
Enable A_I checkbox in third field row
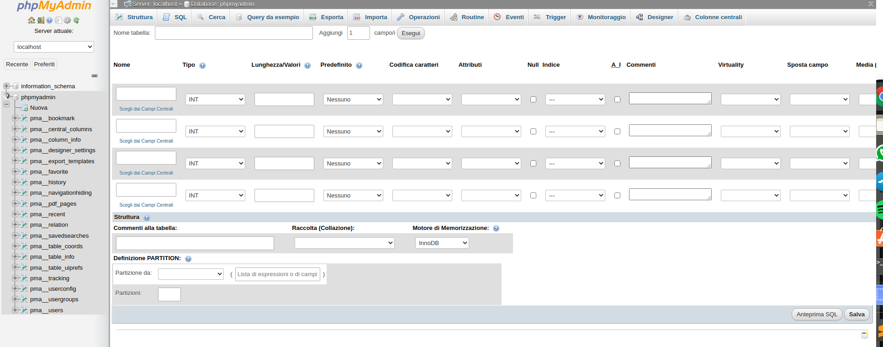pos(617,163)
